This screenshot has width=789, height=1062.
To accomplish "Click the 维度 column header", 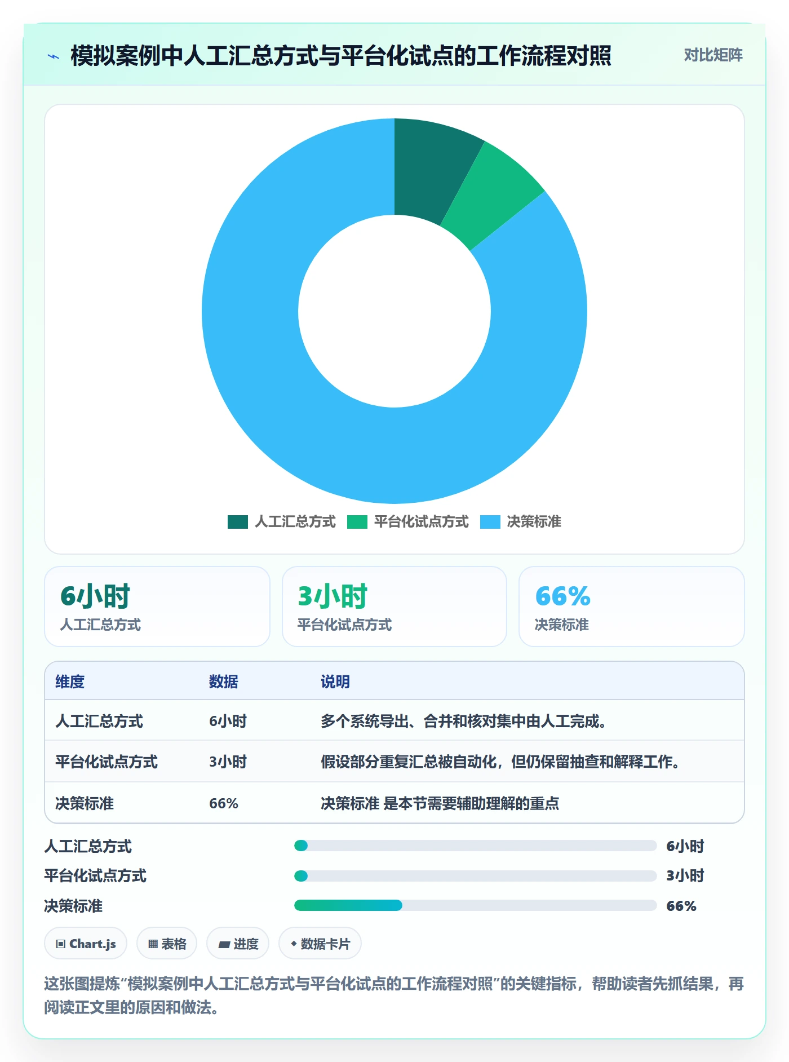I will pyautogui.click(x=70, y=682).
